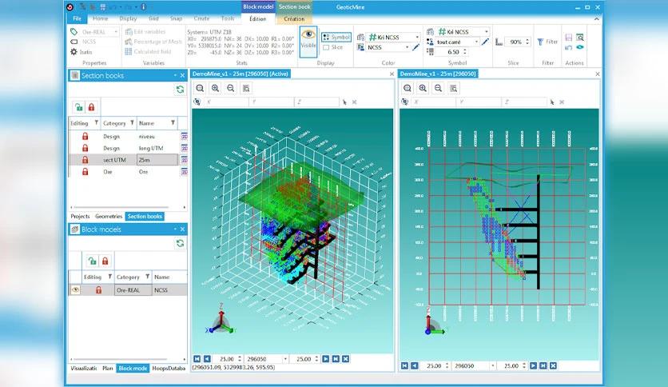The image size is (668, 387).
Task: Open the Filter tool in ribbon
Action: pyautogui.click(x=547, y=42)
